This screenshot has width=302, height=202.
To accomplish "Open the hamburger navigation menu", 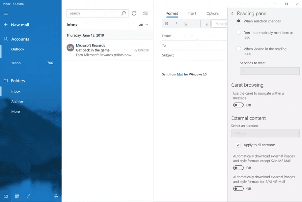I will (x=6, y=13).
